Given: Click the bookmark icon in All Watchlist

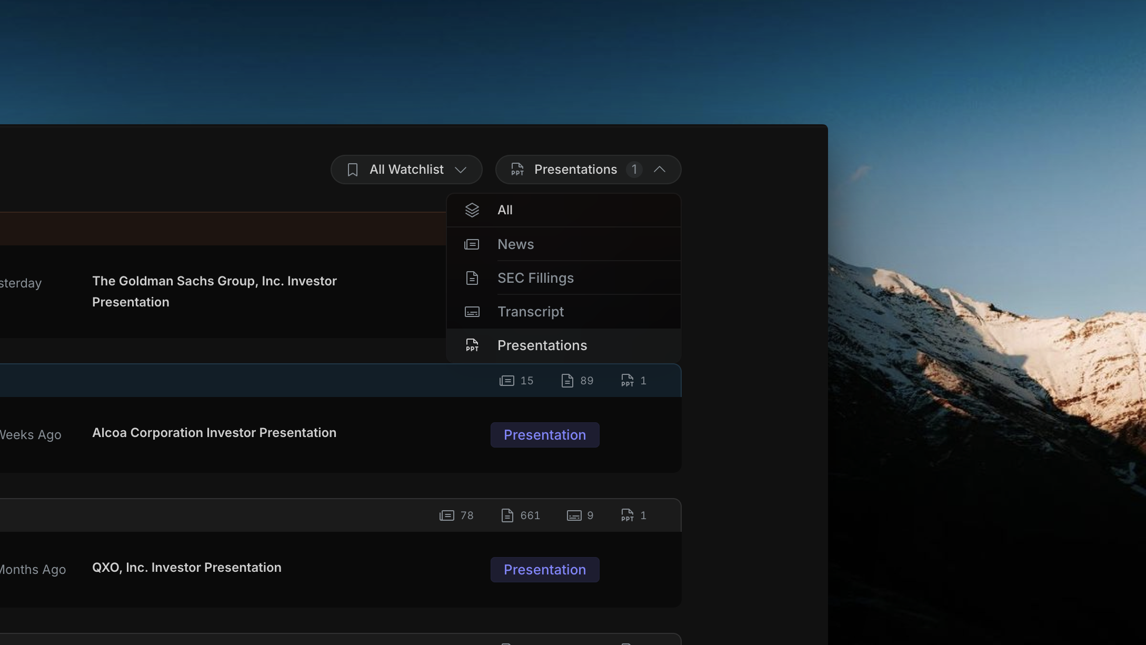Looking at the screenshot, I should click(x=353, y=170).
